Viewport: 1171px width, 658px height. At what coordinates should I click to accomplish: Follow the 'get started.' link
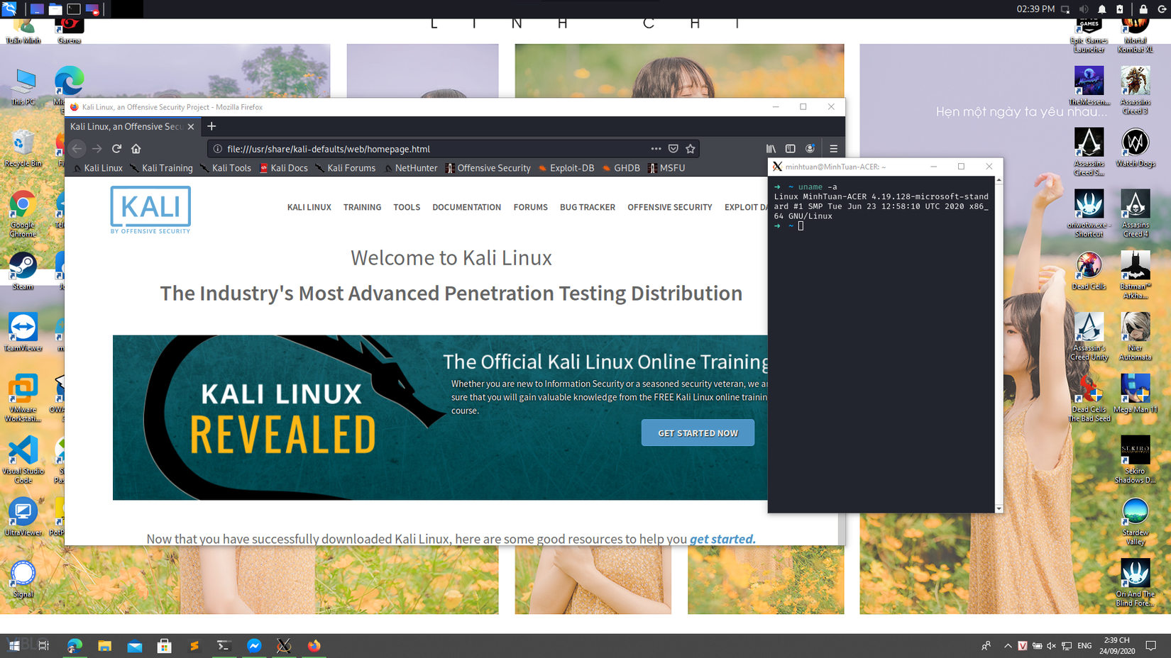coord(722,539)
